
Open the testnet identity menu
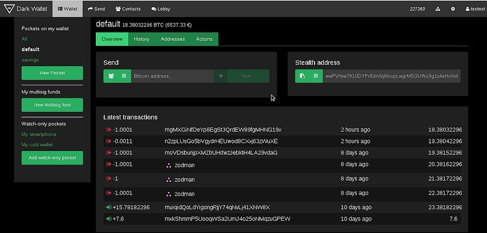click(475, 9)
